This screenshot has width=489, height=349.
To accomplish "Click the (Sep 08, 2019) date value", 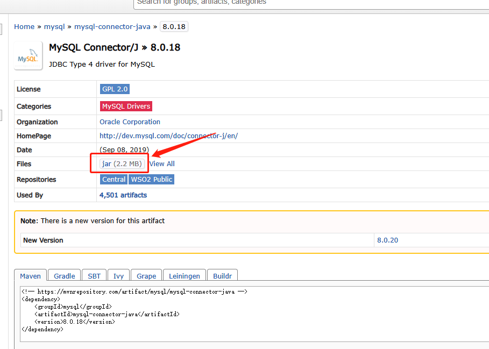I will (x=124, y=150).
